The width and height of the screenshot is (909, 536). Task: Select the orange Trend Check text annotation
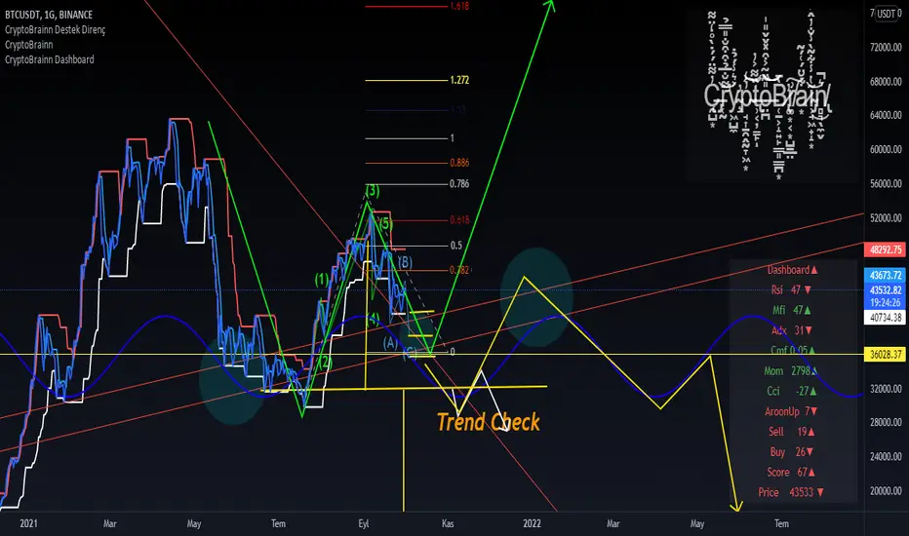[x=488, y=422]
